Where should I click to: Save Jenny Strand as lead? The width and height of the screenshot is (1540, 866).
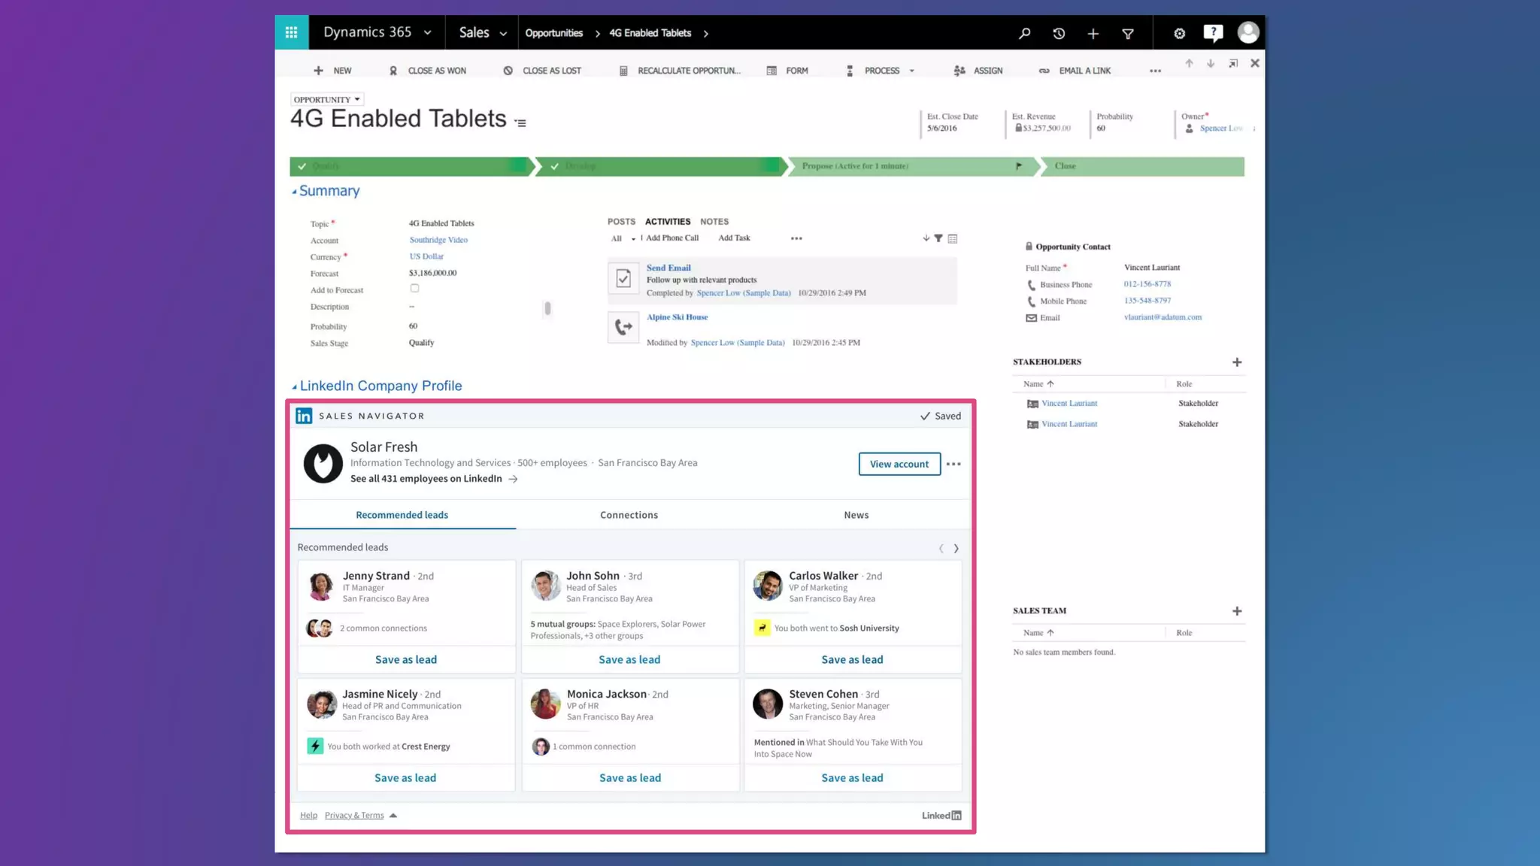pyautogui.click(x=406, y=659)
